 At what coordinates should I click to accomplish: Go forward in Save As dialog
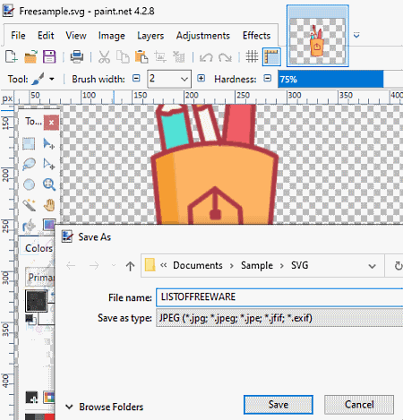click(x=94, y=265)
